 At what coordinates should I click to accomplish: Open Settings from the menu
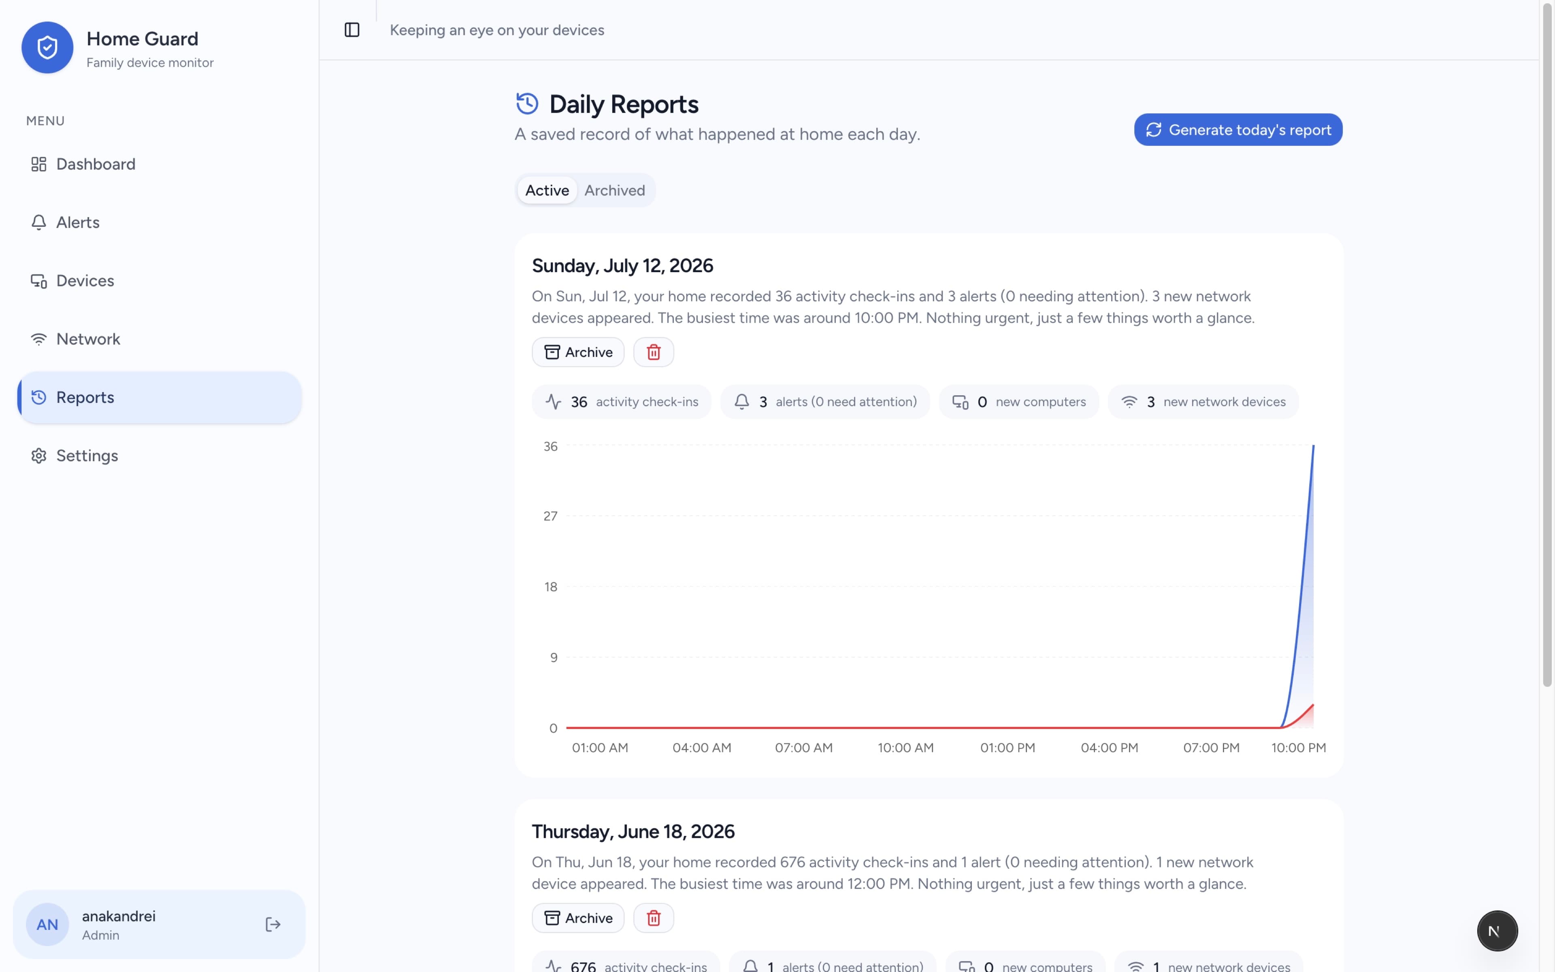click(160, 456)
